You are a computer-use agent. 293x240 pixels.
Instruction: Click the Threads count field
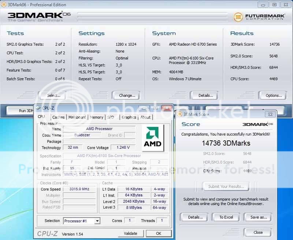[162, 221]
